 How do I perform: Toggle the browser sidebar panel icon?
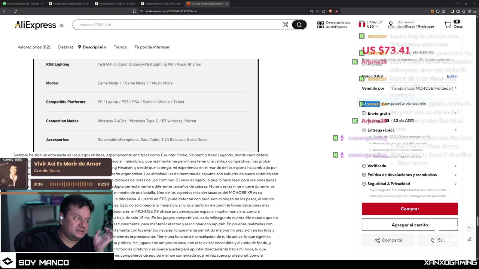point(452,11)
